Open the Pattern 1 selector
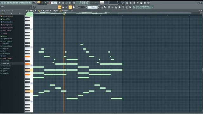 tap(93, 7)
